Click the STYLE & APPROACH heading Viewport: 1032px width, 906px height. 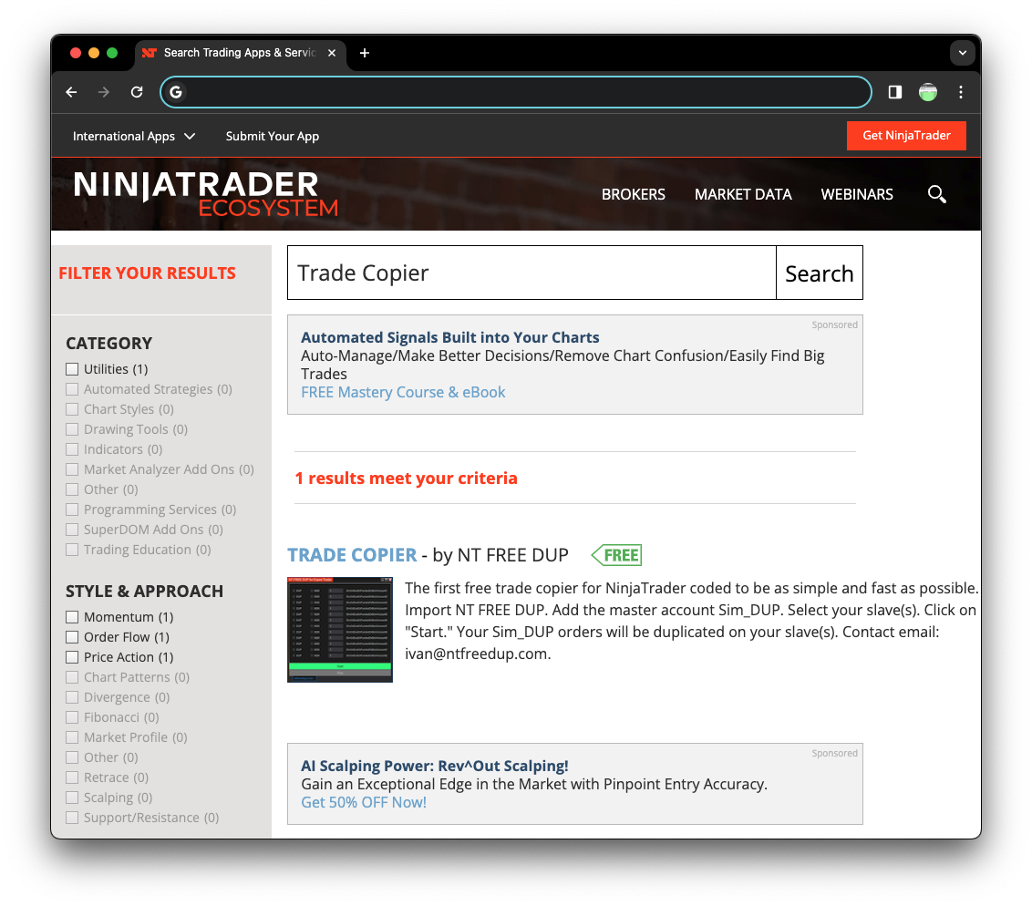coord(144,592)
